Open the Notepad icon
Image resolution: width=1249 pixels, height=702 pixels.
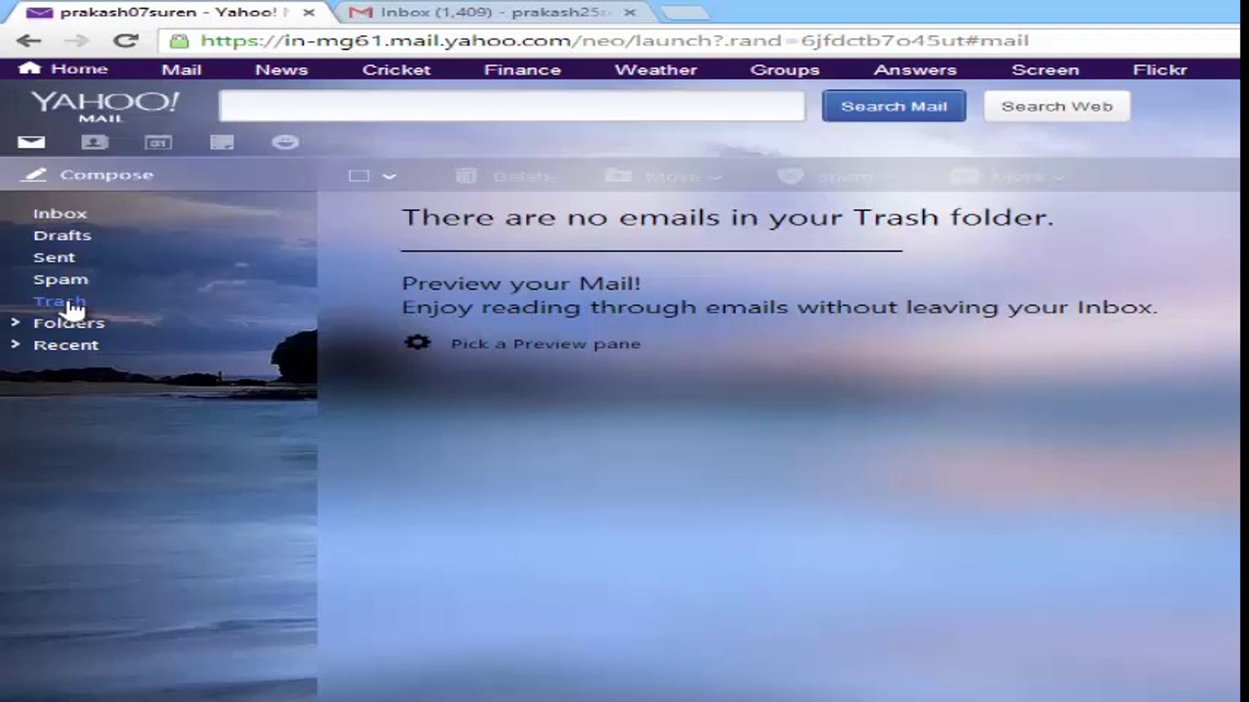pyautogui.click(x=222, y=142)
